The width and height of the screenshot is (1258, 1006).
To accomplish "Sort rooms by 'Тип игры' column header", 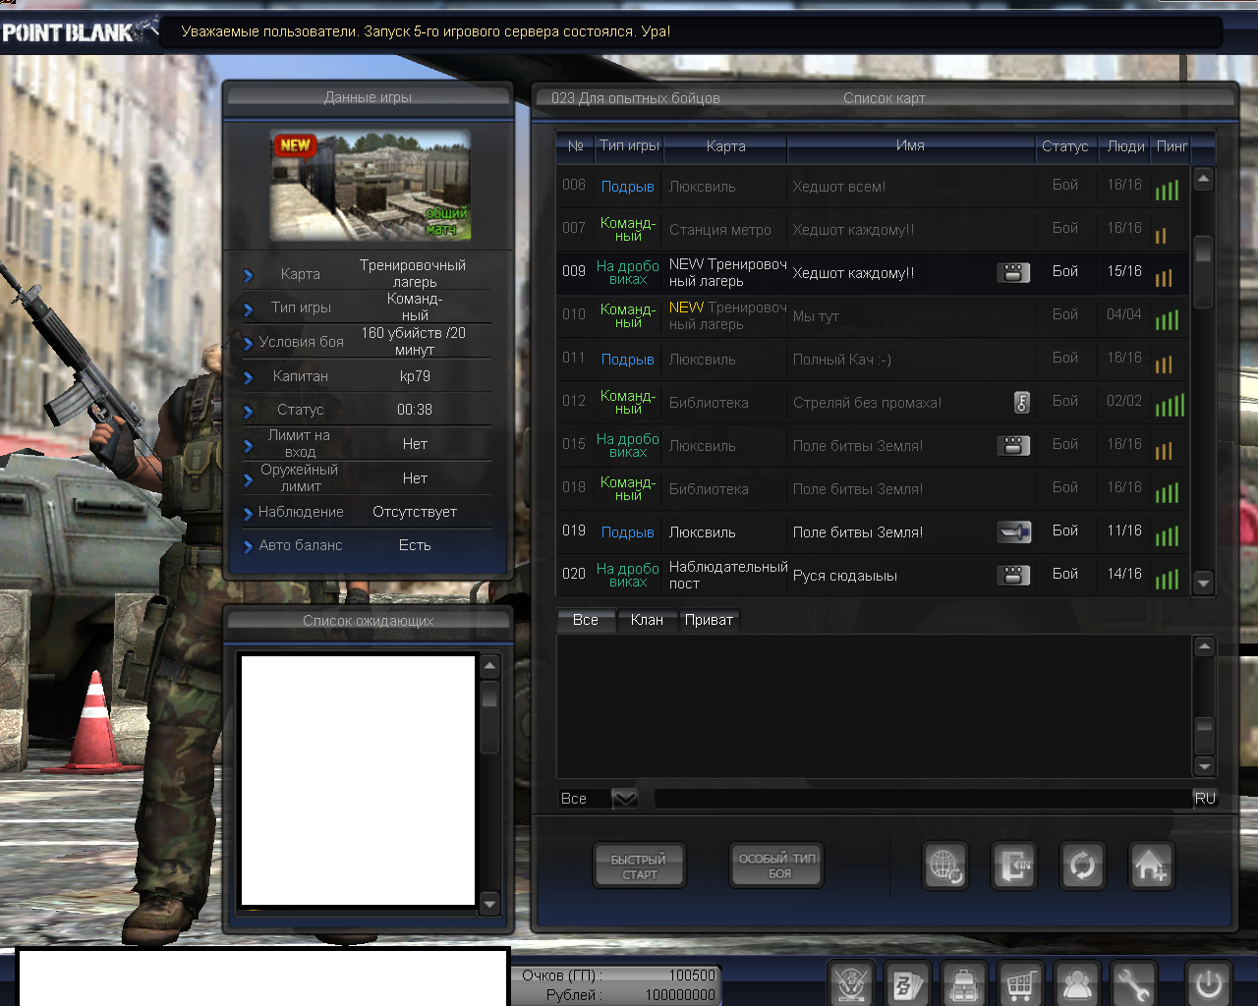I will pos(629,145).
